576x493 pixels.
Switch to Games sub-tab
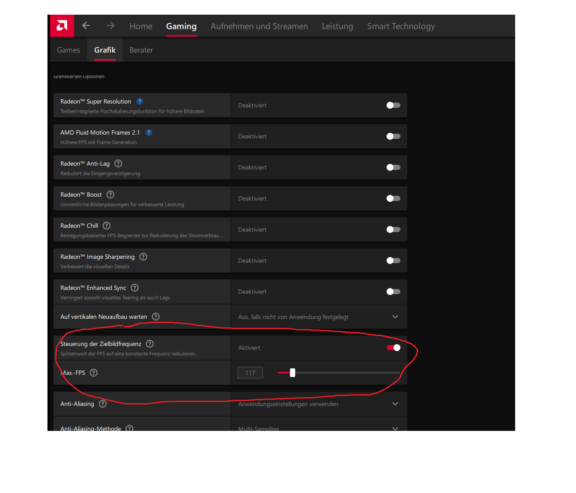point(69,50)
